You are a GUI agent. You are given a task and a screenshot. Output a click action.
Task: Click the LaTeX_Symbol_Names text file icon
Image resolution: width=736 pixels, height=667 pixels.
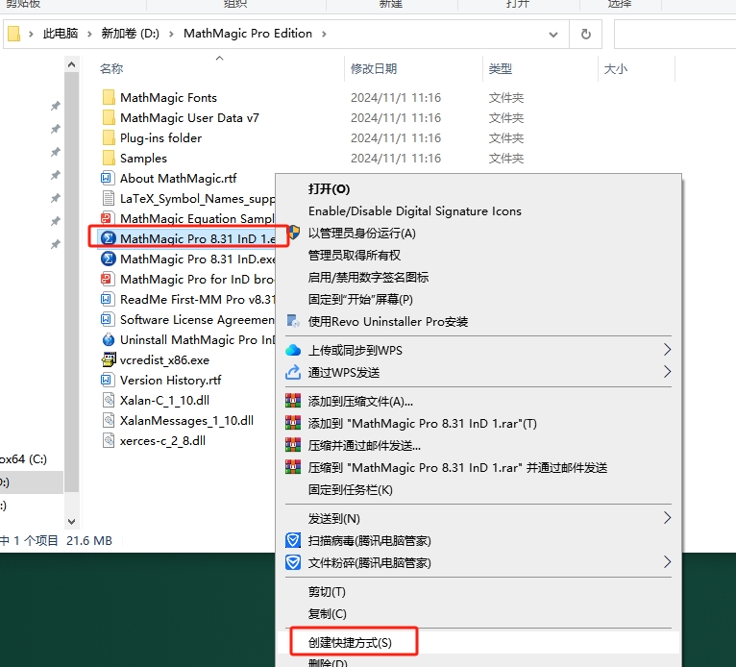click(109, 198)
